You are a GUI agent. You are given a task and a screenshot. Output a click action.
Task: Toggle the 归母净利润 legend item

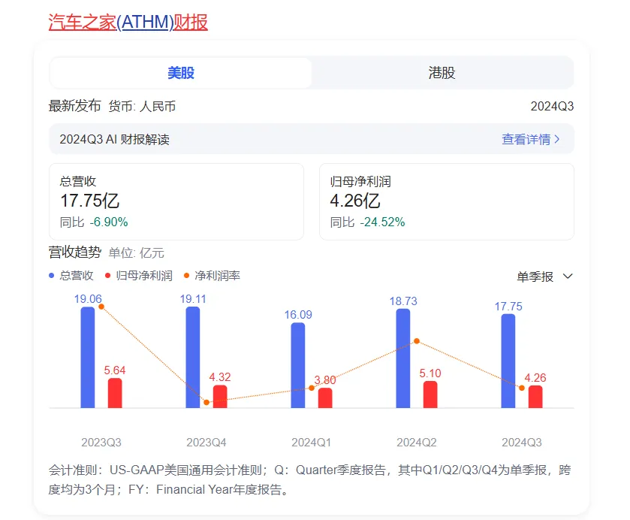139,276
